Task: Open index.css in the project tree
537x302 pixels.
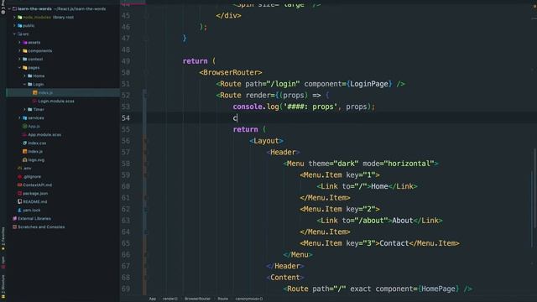Action: point(37,143)
